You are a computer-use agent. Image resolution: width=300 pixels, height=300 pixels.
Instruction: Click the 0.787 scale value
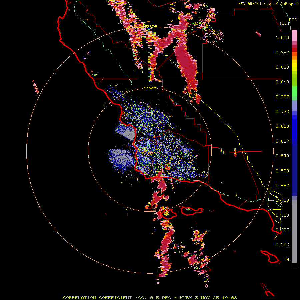(282, 97)
